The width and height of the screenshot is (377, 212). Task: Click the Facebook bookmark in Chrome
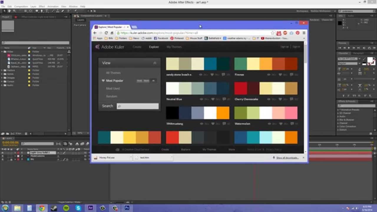(x=161, y=38)
